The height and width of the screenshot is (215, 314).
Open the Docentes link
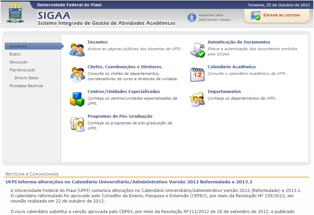[x=97, y=42]
